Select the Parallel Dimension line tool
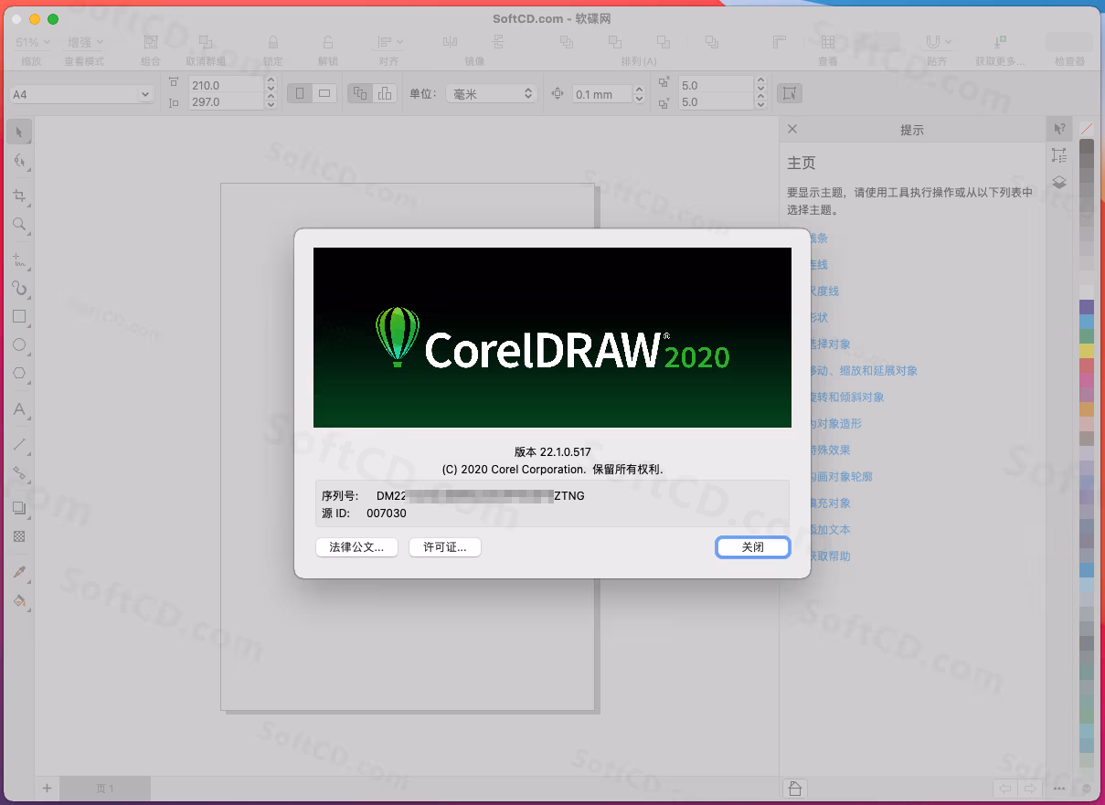Image resolution: width=1105 pixels, height=805 pixels. click(x=19, y=445)
